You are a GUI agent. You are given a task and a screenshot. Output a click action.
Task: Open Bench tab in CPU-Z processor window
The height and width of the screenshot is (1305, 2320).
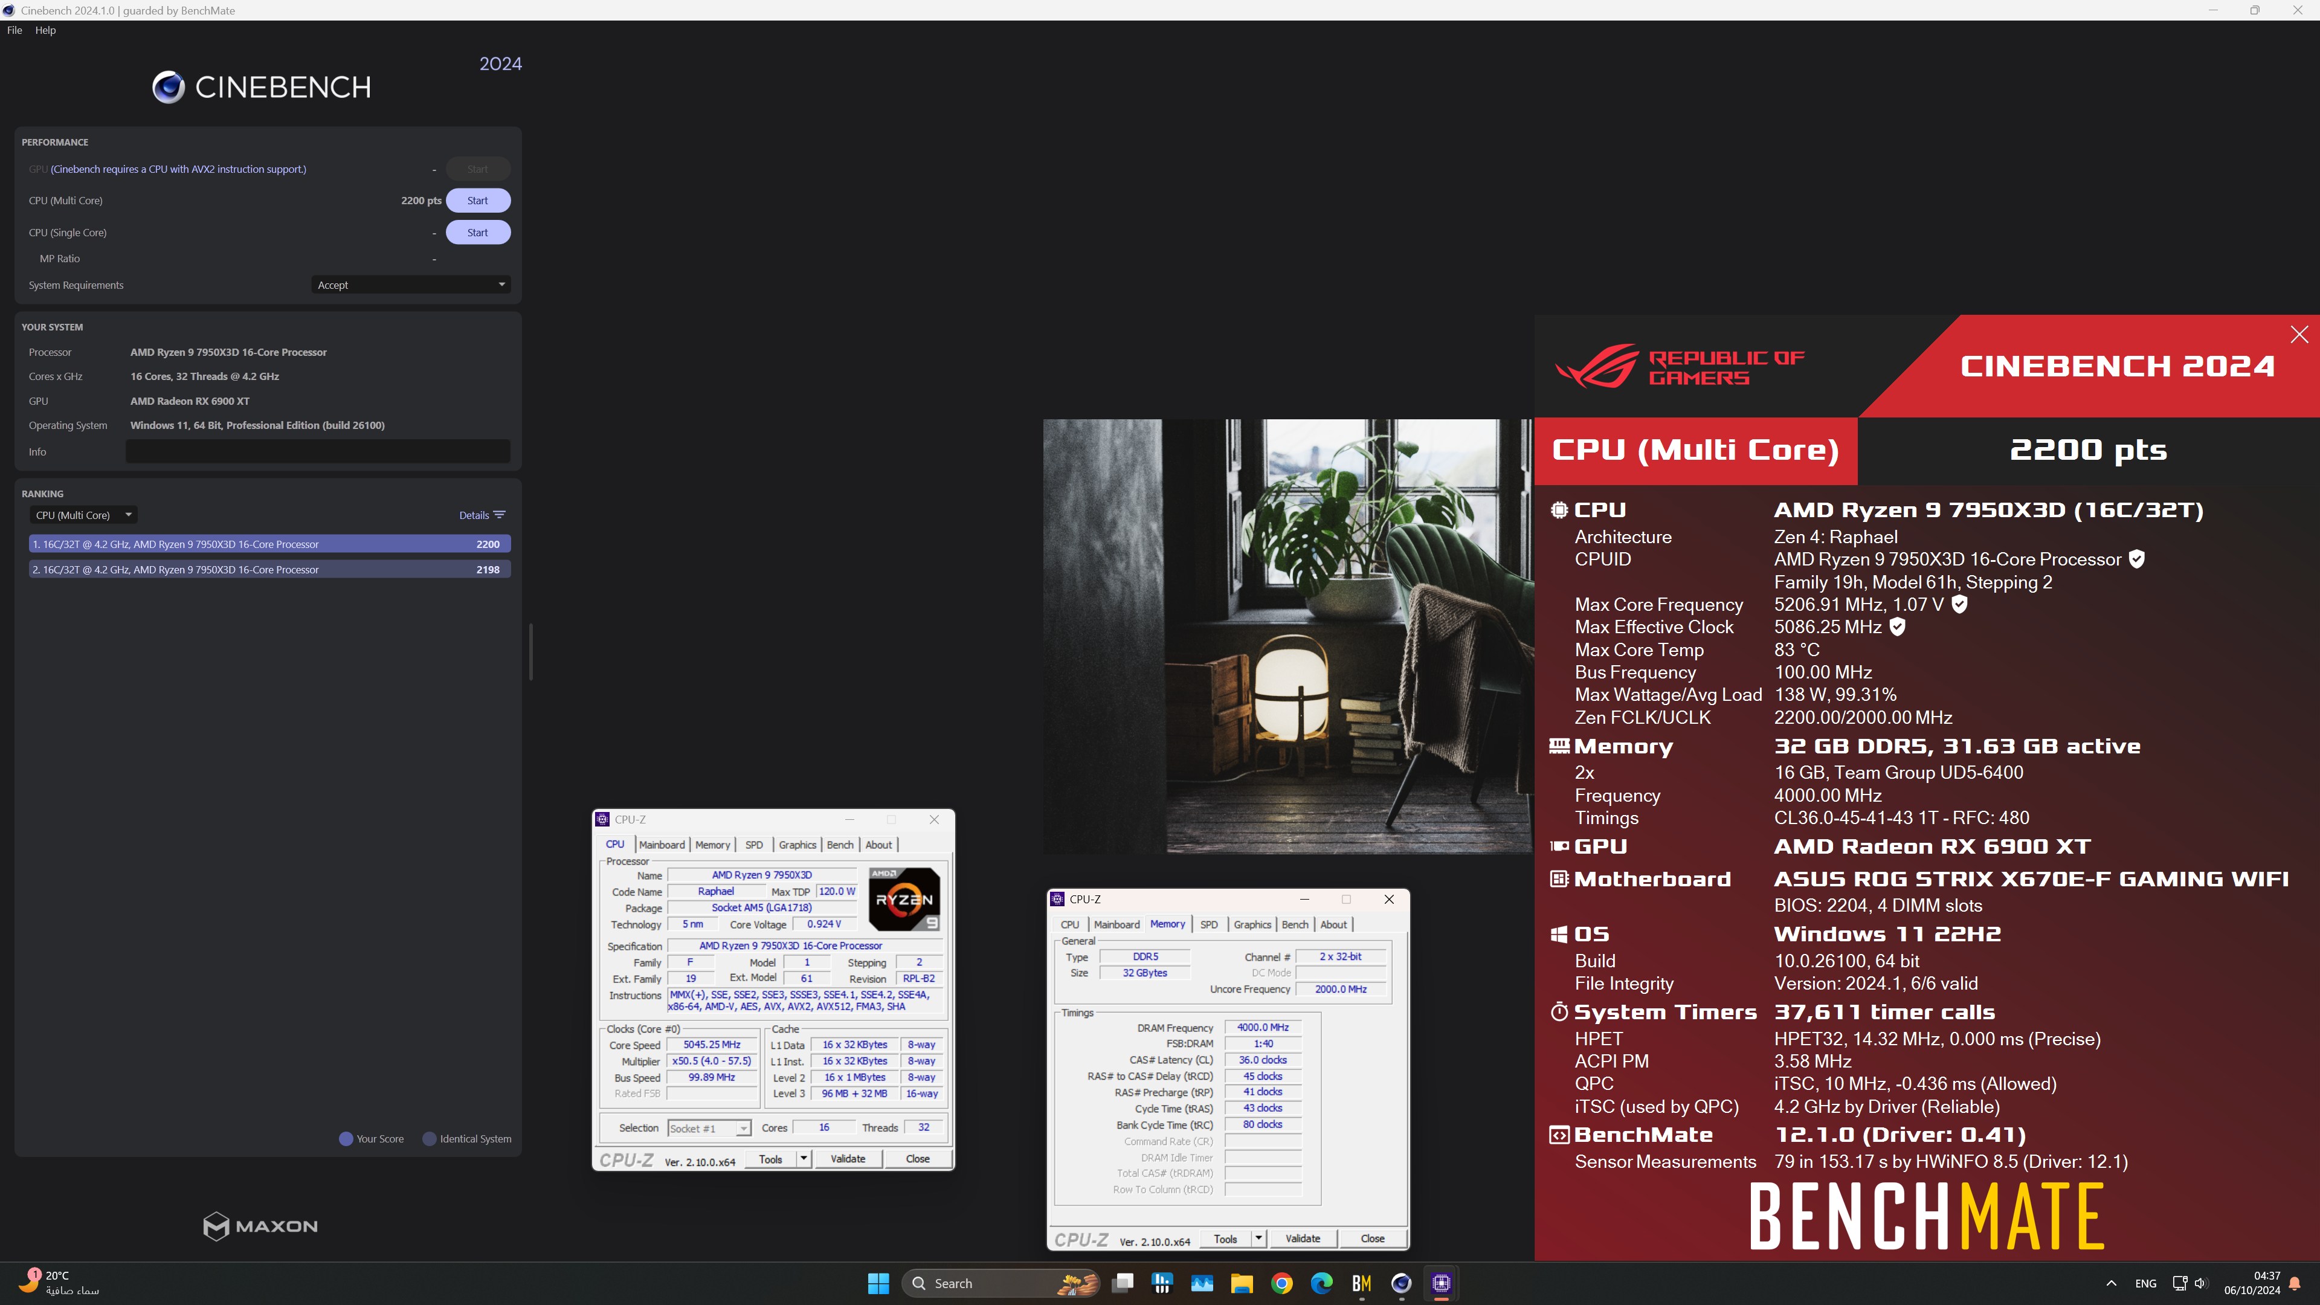coord(839,845)
